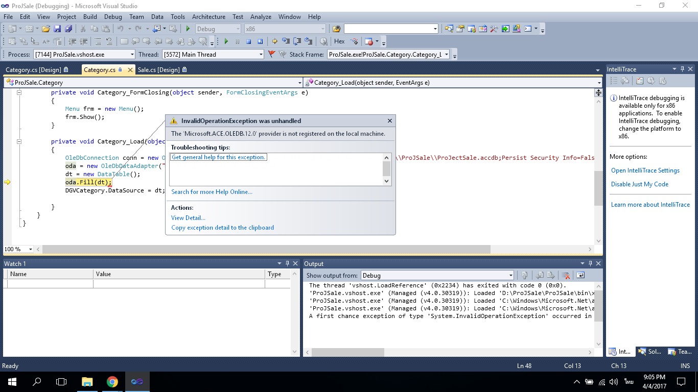Open the Category_Load member dropdown
The height and width of the screenshot is (392, 698).
[453, 82]
